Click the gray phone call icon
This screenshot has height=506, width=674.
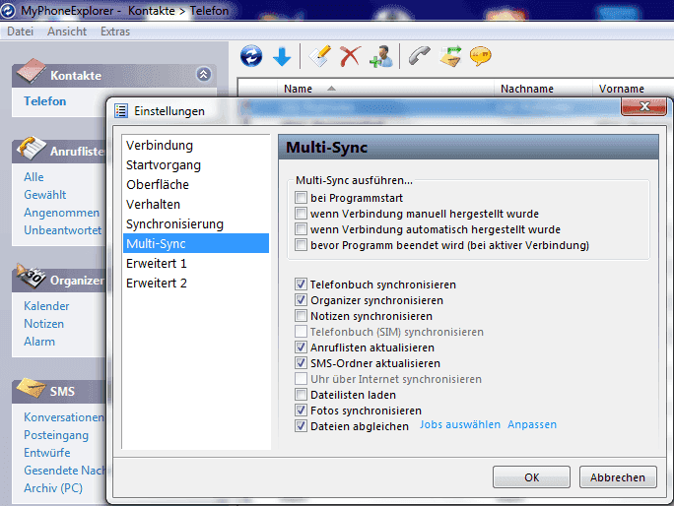coord(419,56)
